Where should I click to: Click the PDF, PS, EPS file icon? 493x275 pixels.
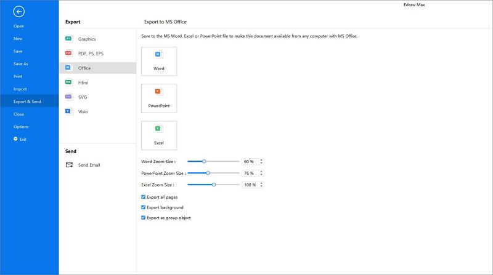(68, 53)
